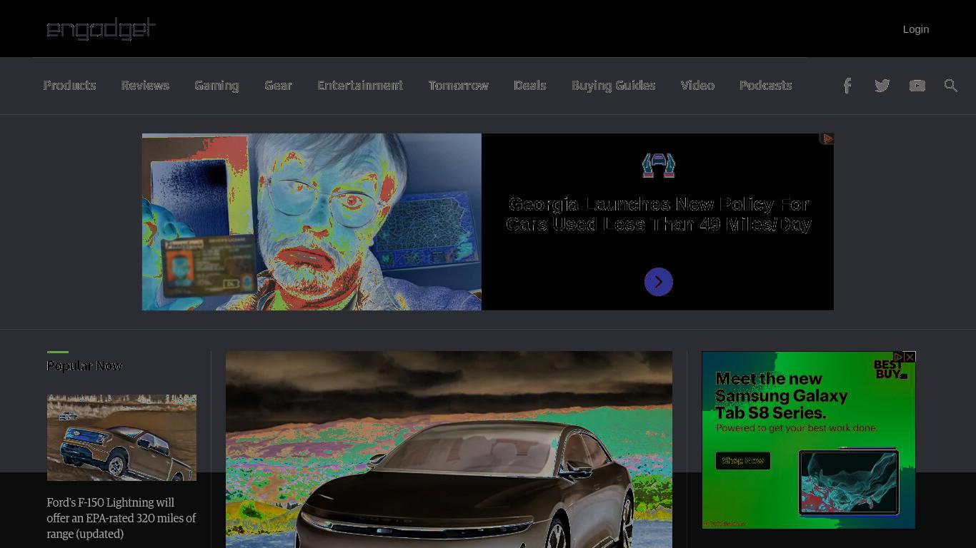
Task: Click the Samsung Galaxy Tab S8 ad text
Action: pos(782,396)
